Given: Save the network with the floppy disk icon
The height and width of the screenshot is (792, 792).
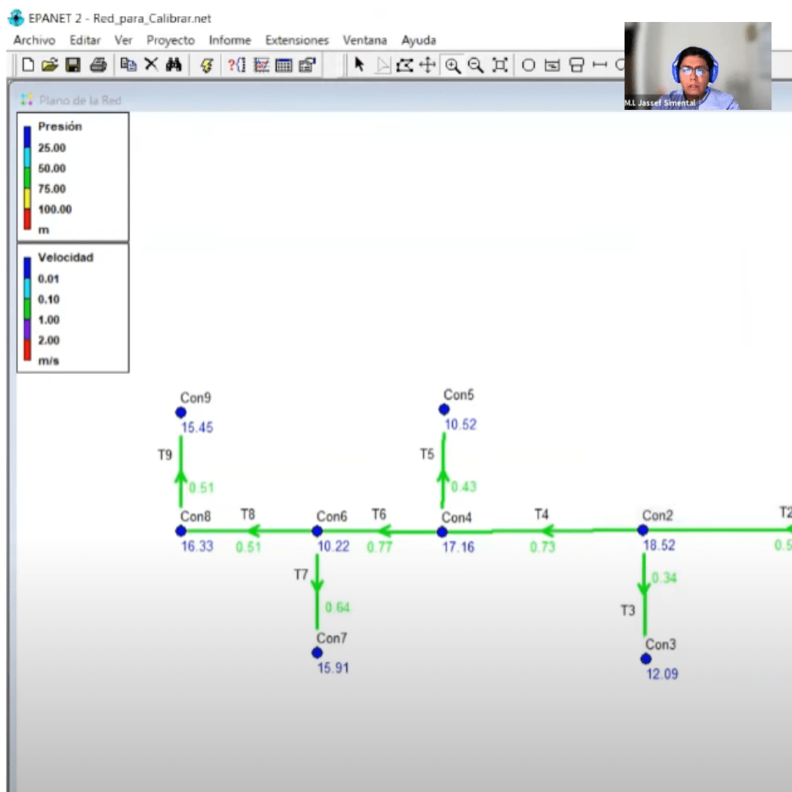Looking at the screenshot, I should tap(73, 65).
